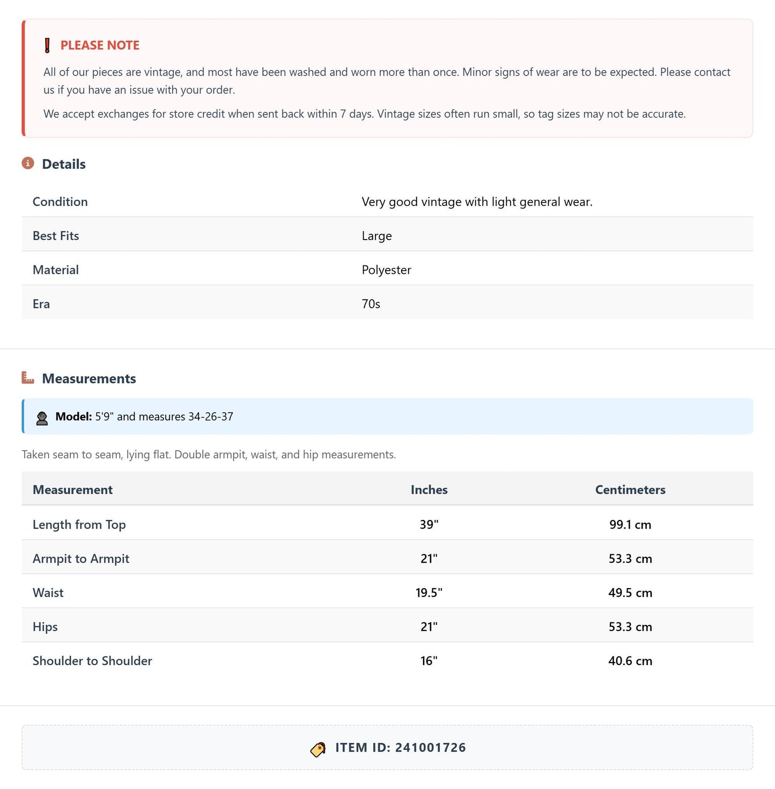
Task: Click the Best Fits value Large
Action: (x=377, y=236)
